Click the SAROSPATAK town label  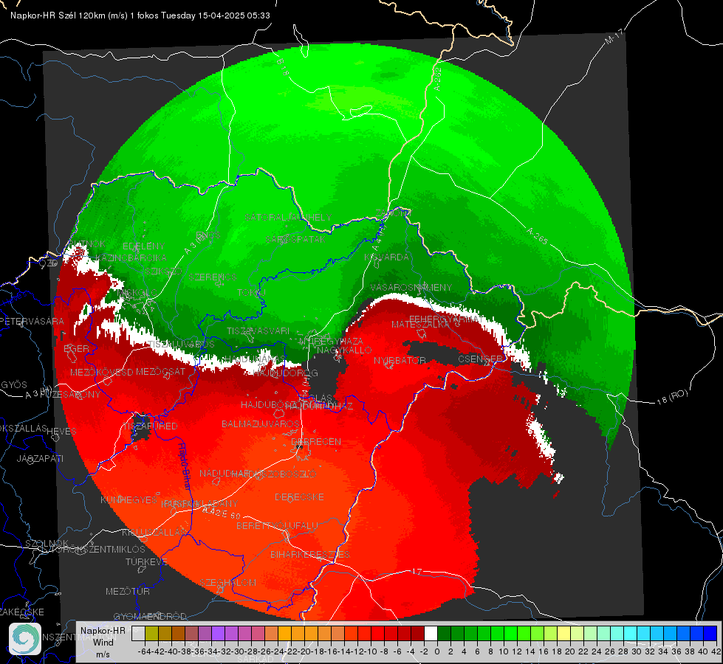point(295,239)
